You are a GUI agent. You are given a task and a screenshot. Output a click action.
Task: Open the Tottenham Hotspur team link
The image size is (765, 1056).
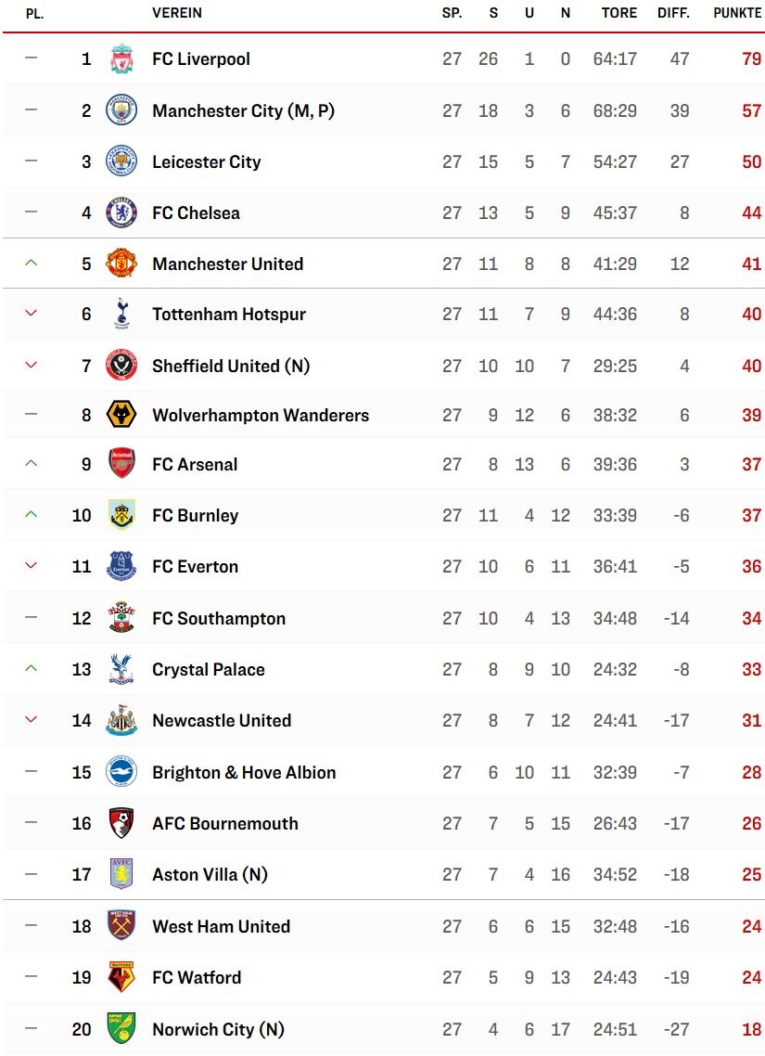(x=229, y=315)
